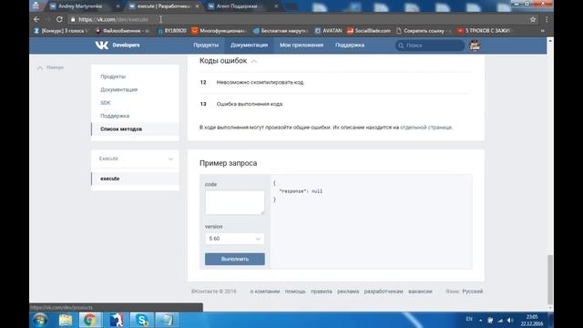Open 'Мои приложения' in the top navigation
Image resolution: width=583 pixels, height=328 pixels.
(x=302, y=45)
